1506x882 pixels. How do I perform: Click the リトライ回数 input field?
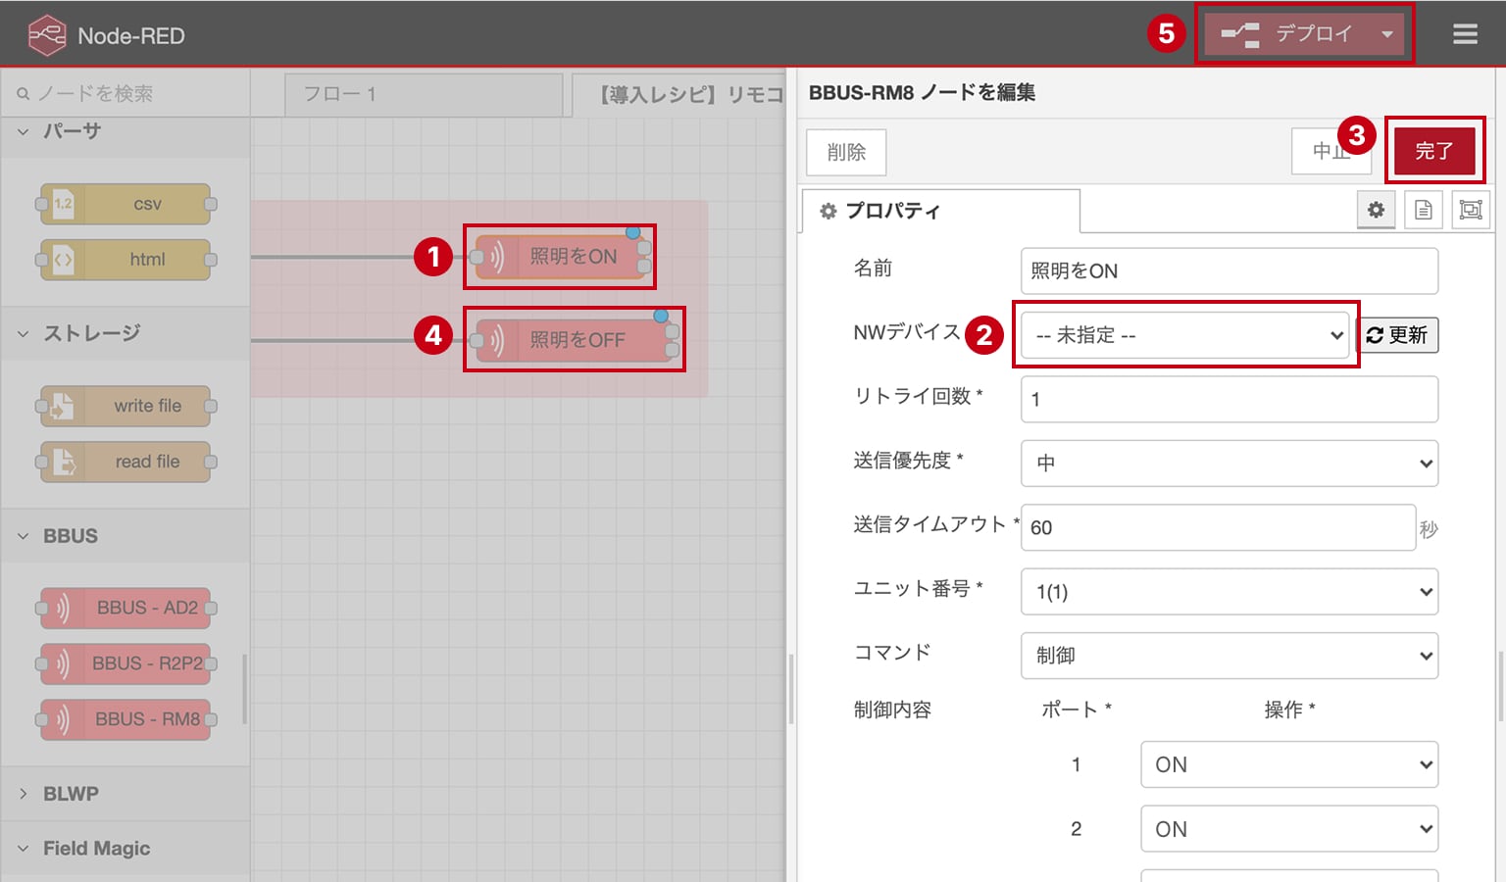tap(1230, 399)
